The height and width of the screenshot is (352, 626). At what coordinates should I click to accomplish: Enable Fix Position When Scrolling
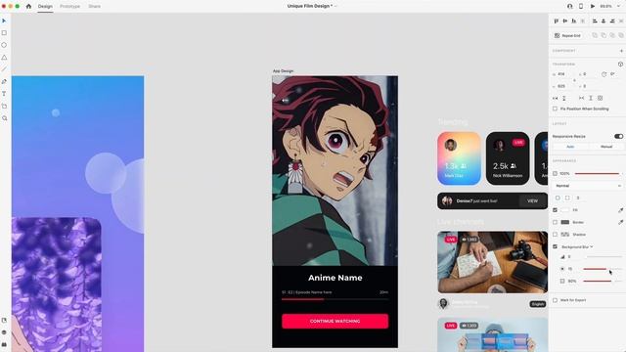pos(555,109)
